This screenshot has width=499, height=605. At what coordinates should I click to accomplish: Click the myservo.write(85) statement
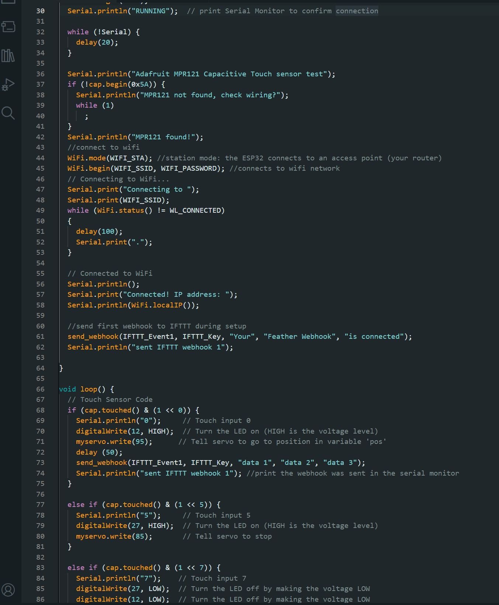coord(114,536)
